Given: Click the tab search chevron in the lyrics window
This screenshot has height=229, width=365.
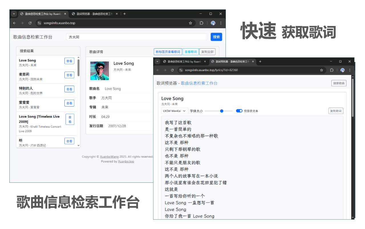Looking at the screenshot, I should coord(157,61).
